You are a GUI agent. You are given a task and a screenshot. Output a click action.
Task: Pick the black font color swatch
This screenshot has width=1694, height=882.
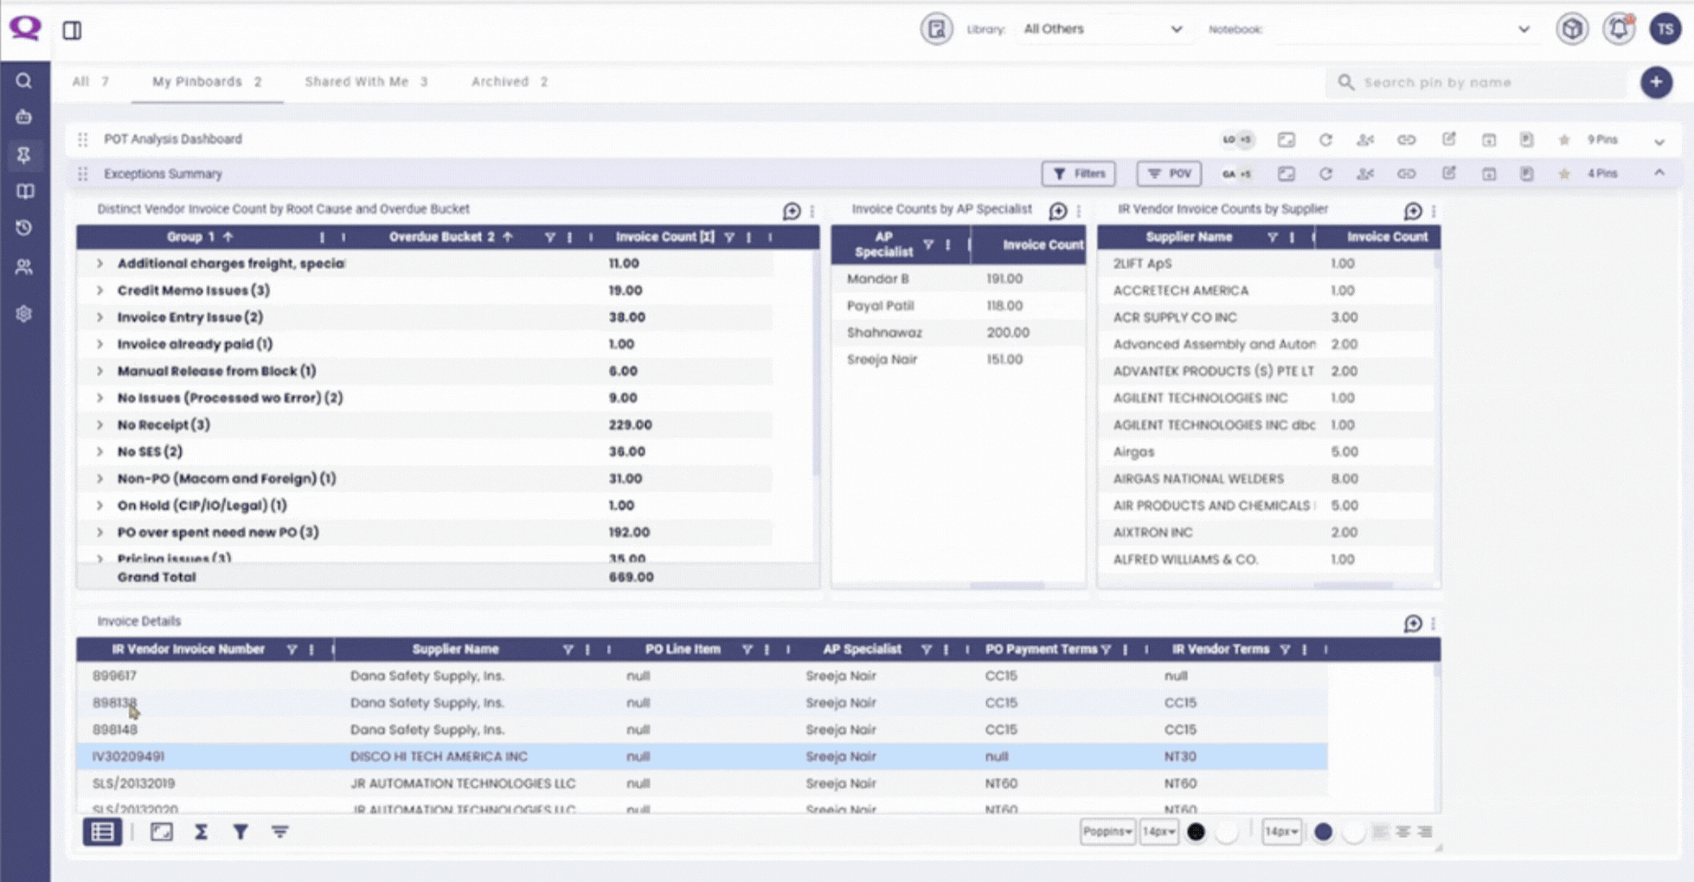tap(1196, 832)
